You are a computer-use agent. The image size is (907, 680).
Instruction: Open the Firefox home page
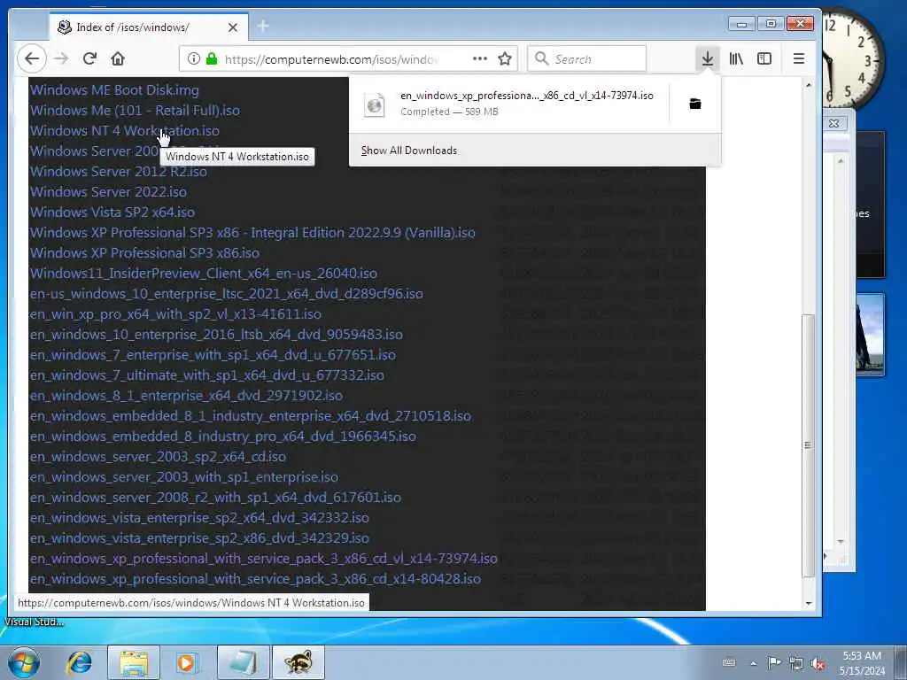click(x=118, y=58)
